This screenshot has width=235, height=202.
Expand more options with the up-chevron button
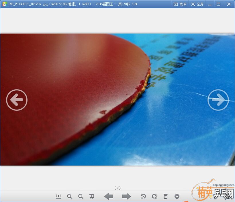177,196
